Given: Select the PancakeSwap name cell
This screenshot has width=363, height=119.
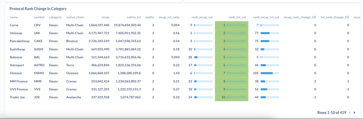Looking at the screenshot, I should [x=20, y=41].
